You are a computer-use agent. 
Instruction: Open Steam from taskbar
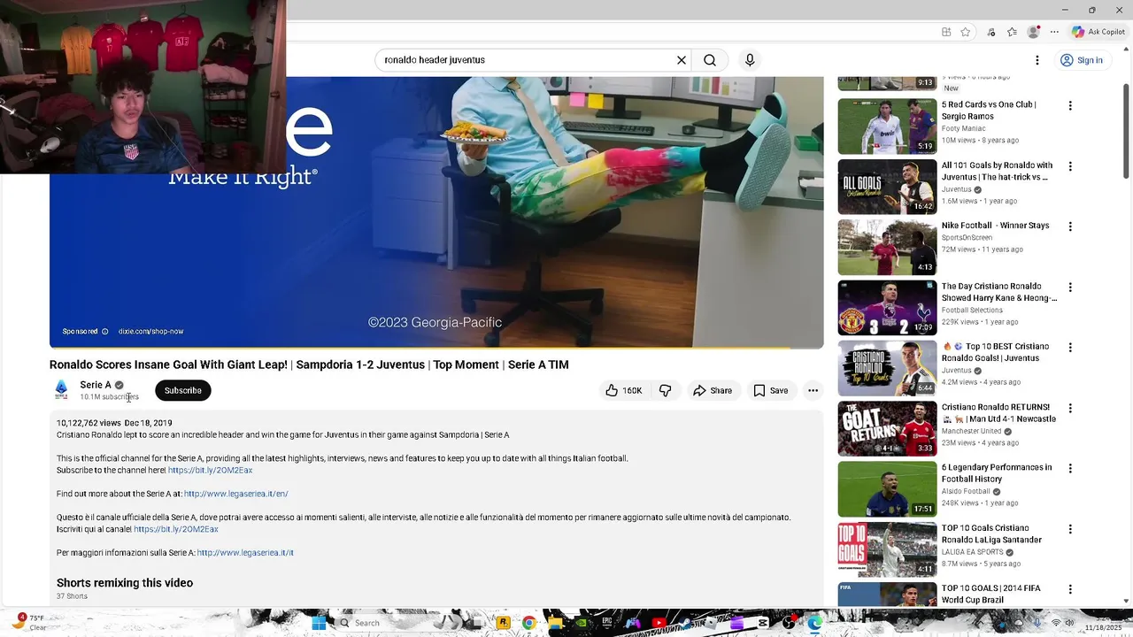[x=684, y=623]
